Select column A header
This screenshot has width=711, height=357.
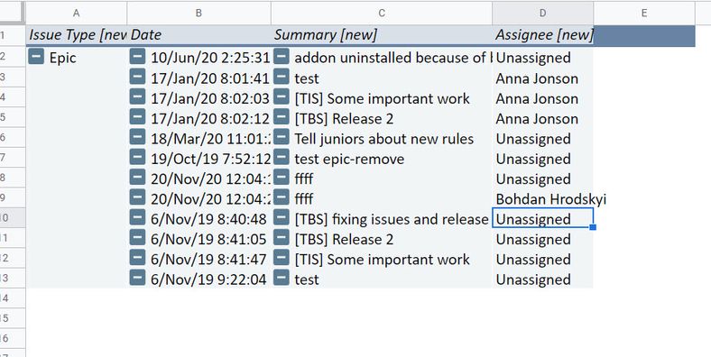click(76, 14)
